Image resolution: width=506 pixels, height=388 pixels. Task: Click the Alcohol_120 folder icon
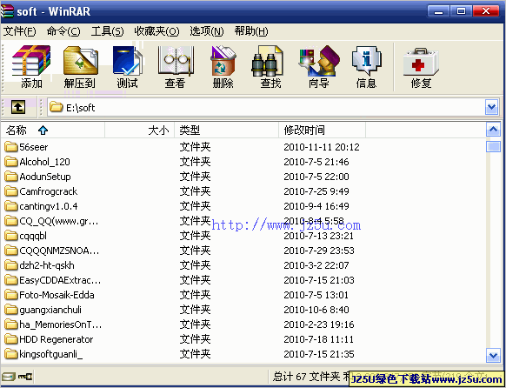point(11,162)
